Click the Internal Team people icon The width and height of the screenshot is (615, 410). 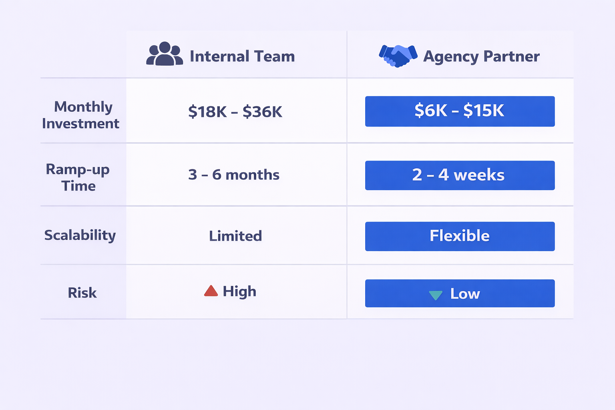(x=165, y=54)
